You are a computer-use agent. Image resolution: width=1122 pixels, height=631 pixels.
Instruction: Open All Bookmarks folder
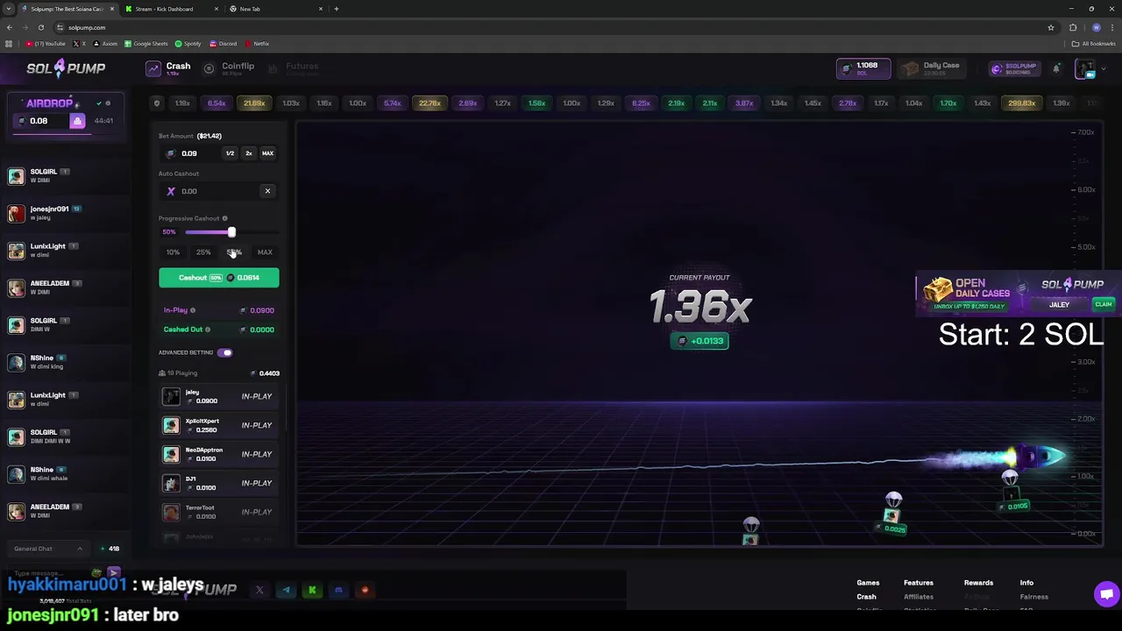1093,43
